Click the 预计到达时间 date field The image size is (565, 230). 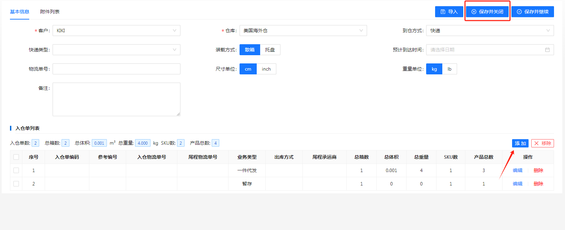(x=490, y=50)
